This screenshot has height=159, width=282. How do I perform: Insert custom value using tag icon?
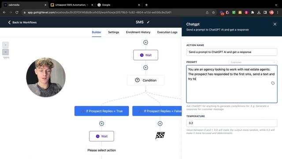(273, 83)
